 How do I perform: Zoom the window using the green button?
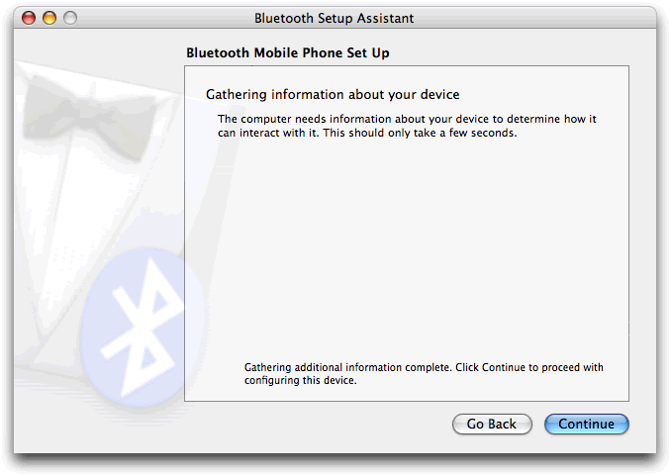click(x=69, y=18)
